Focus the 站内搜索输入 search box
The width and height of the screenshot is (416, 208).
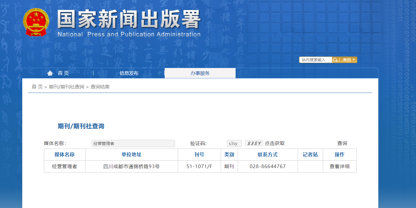[316, 60]
